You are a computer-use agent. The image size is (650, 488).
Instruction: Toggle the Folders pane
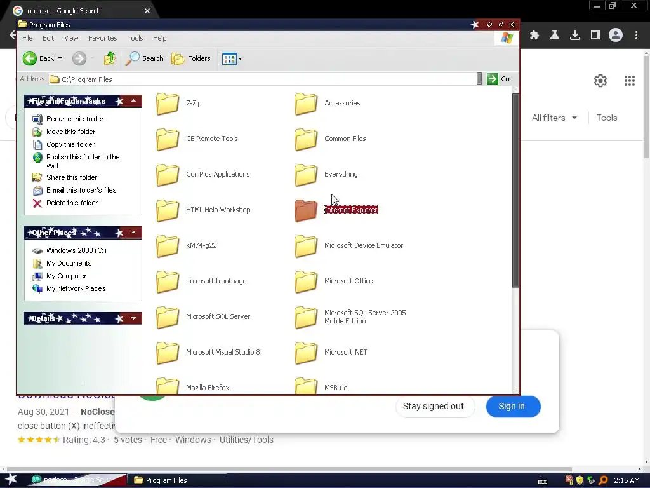(191, 58)
